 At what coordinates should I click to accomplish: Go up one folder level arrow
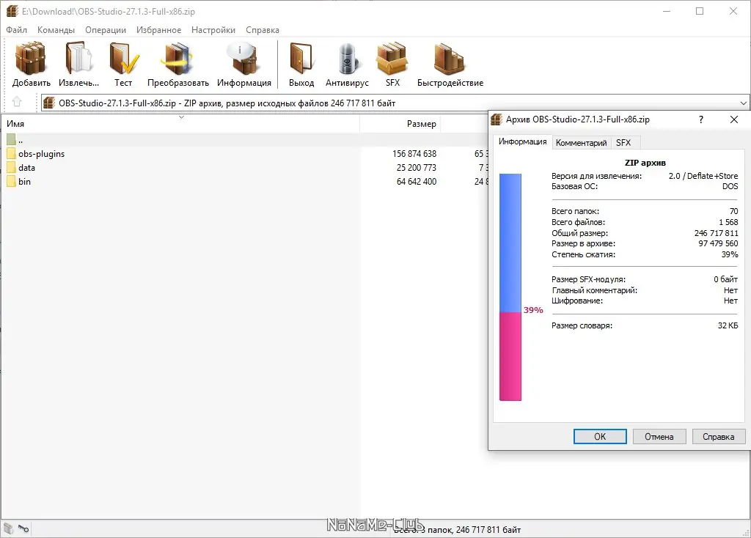18,102
